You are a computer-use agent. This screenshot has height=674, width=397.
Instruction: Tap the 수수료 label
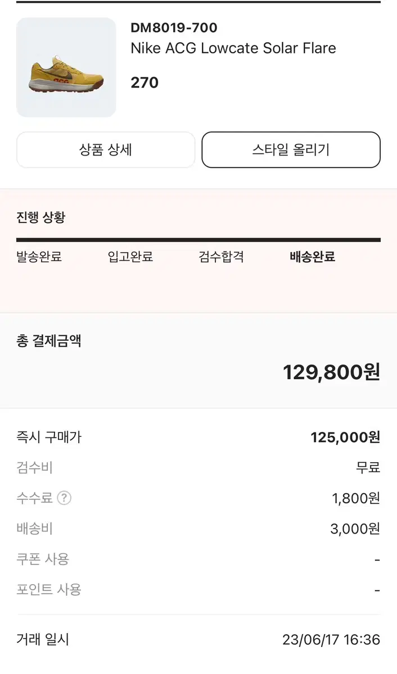tap(34, 498)
